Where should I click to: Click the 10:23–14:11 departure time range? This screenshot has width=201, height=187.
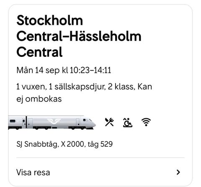click(x=90, y=70)
